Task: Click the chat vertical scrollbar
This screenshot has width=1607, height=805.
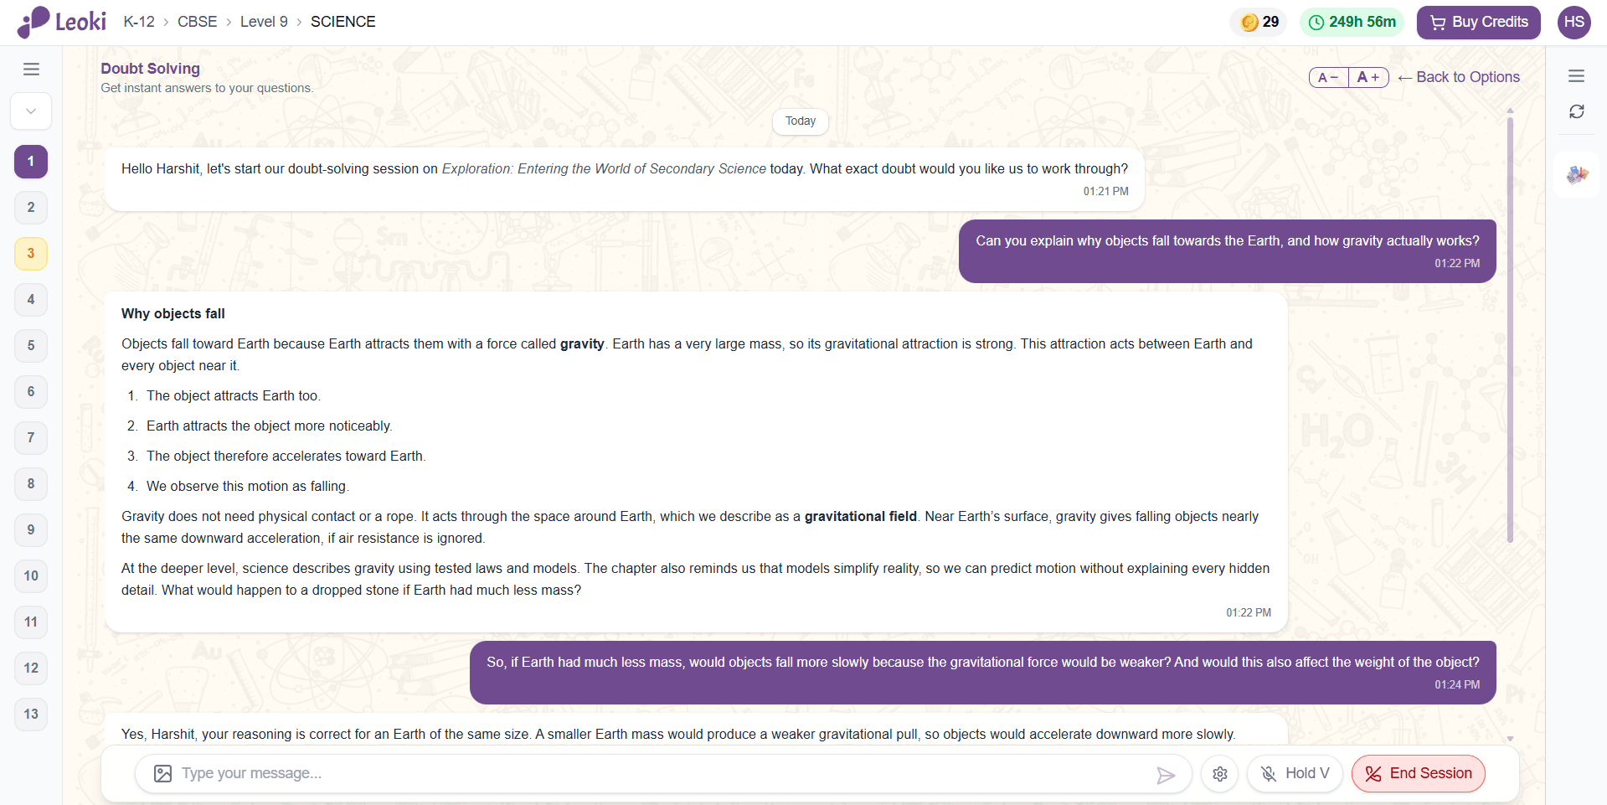Action: 1510,329
